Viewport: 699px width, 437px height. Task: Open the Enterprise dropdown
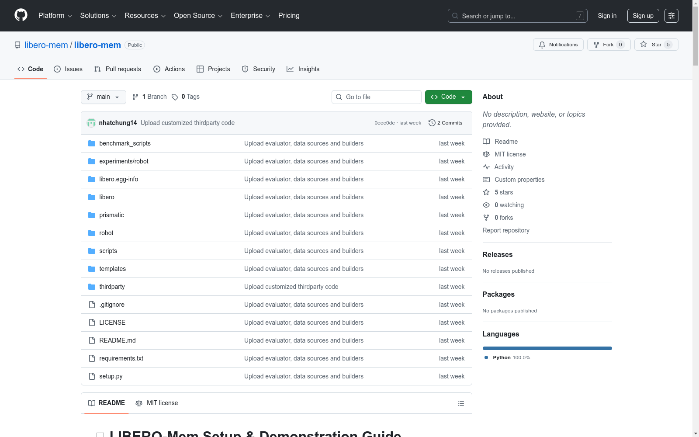click(250, 16)
